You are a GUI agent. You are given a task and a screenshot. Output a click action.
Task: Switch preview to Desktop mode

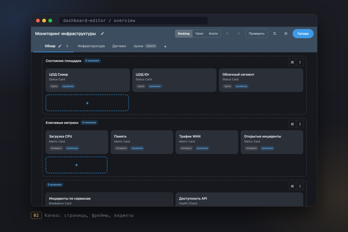(184, 34)
